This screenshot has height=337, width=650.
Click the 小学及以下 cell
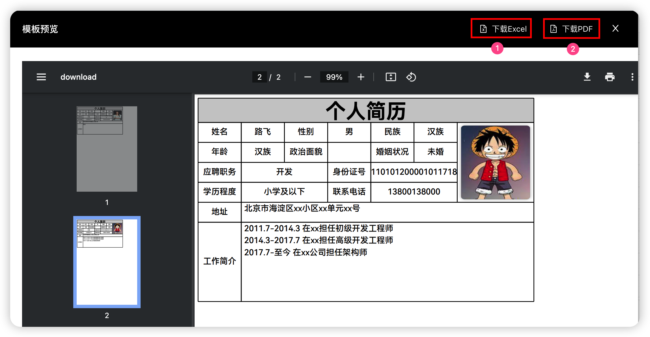coord(284,192)
